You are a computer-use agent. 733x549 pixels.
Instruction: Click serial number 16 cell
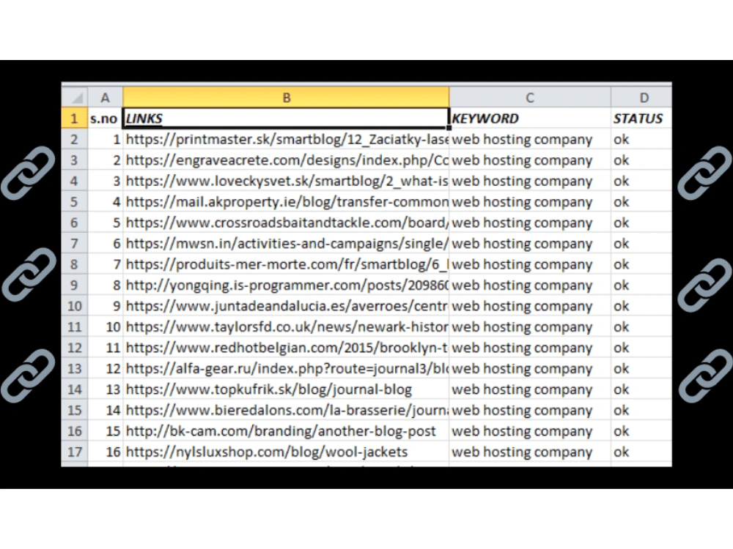coord(105,452)
